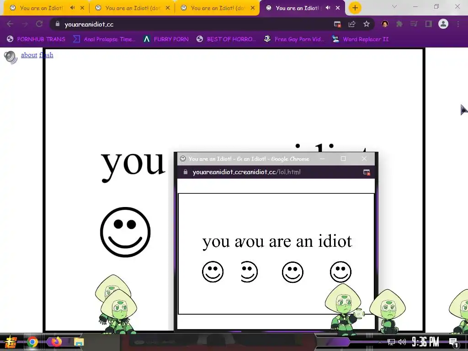Image resolution: width=468 pixels, height=351 pixels.
Task: Open File Explorer from the taskbar
Action: click(79, 342)
